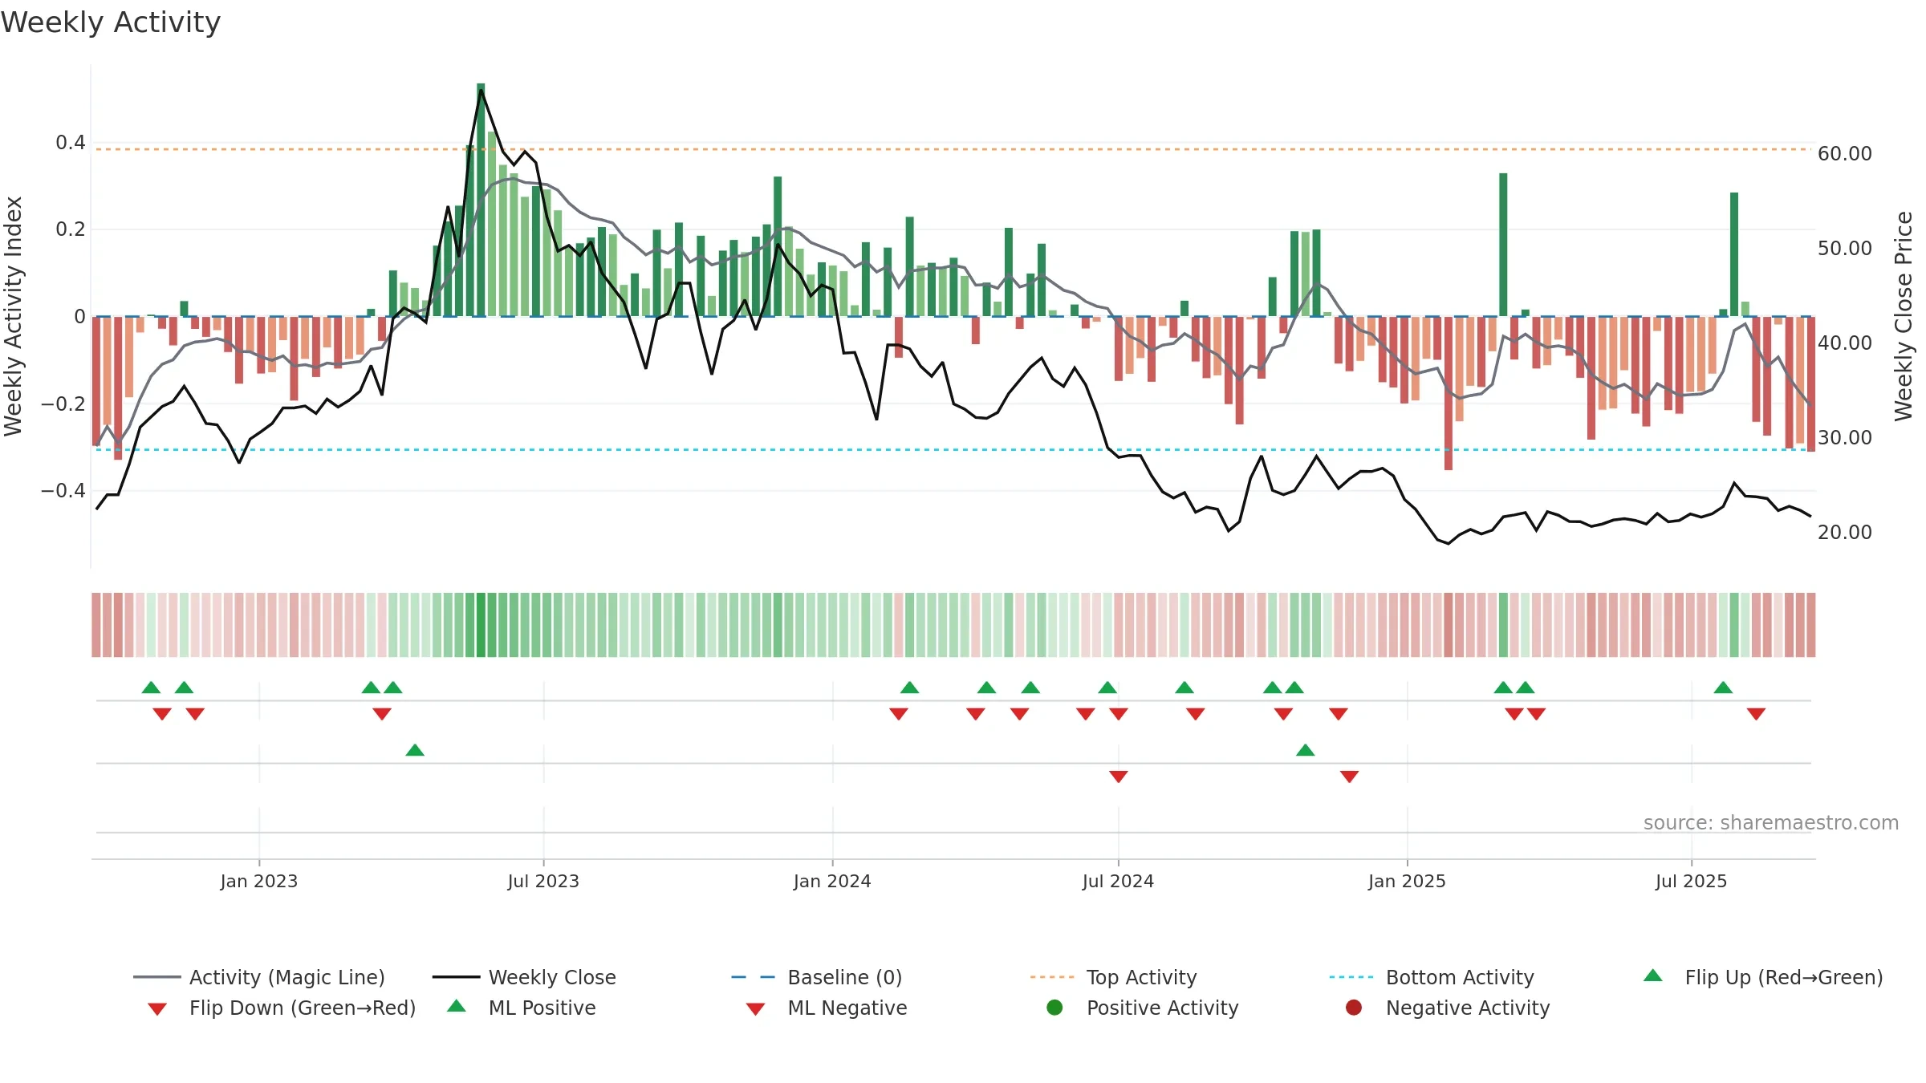
Task: Click the 60.00 price axis label
Action: click(1844, 153)
